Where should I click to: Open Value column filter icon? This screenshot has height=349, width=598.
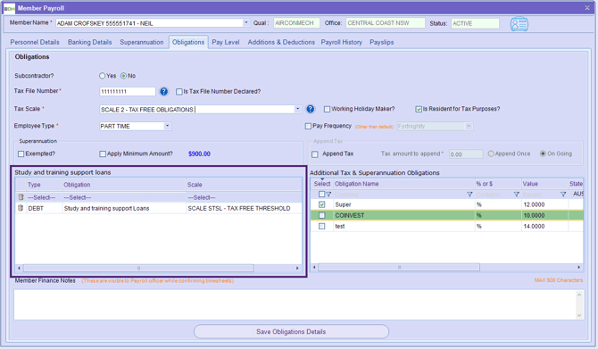tap(563, 195)
